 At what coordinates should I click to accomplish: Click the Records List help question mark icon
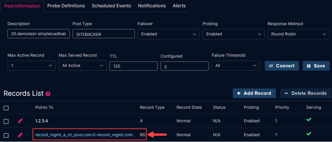pyautogui.click(x=48, y=94)
